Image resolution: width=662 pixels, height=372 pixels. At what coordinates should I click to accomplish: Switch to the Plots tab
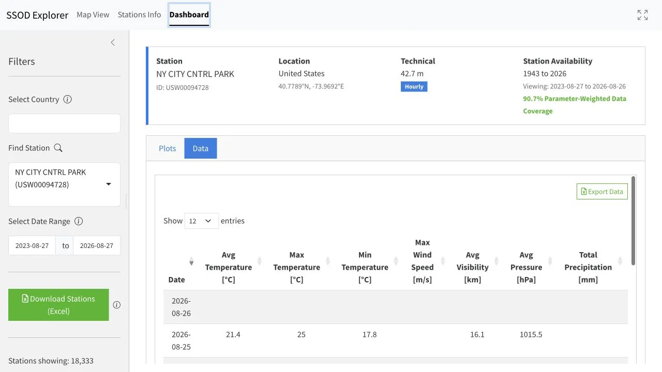pos(168,148)
